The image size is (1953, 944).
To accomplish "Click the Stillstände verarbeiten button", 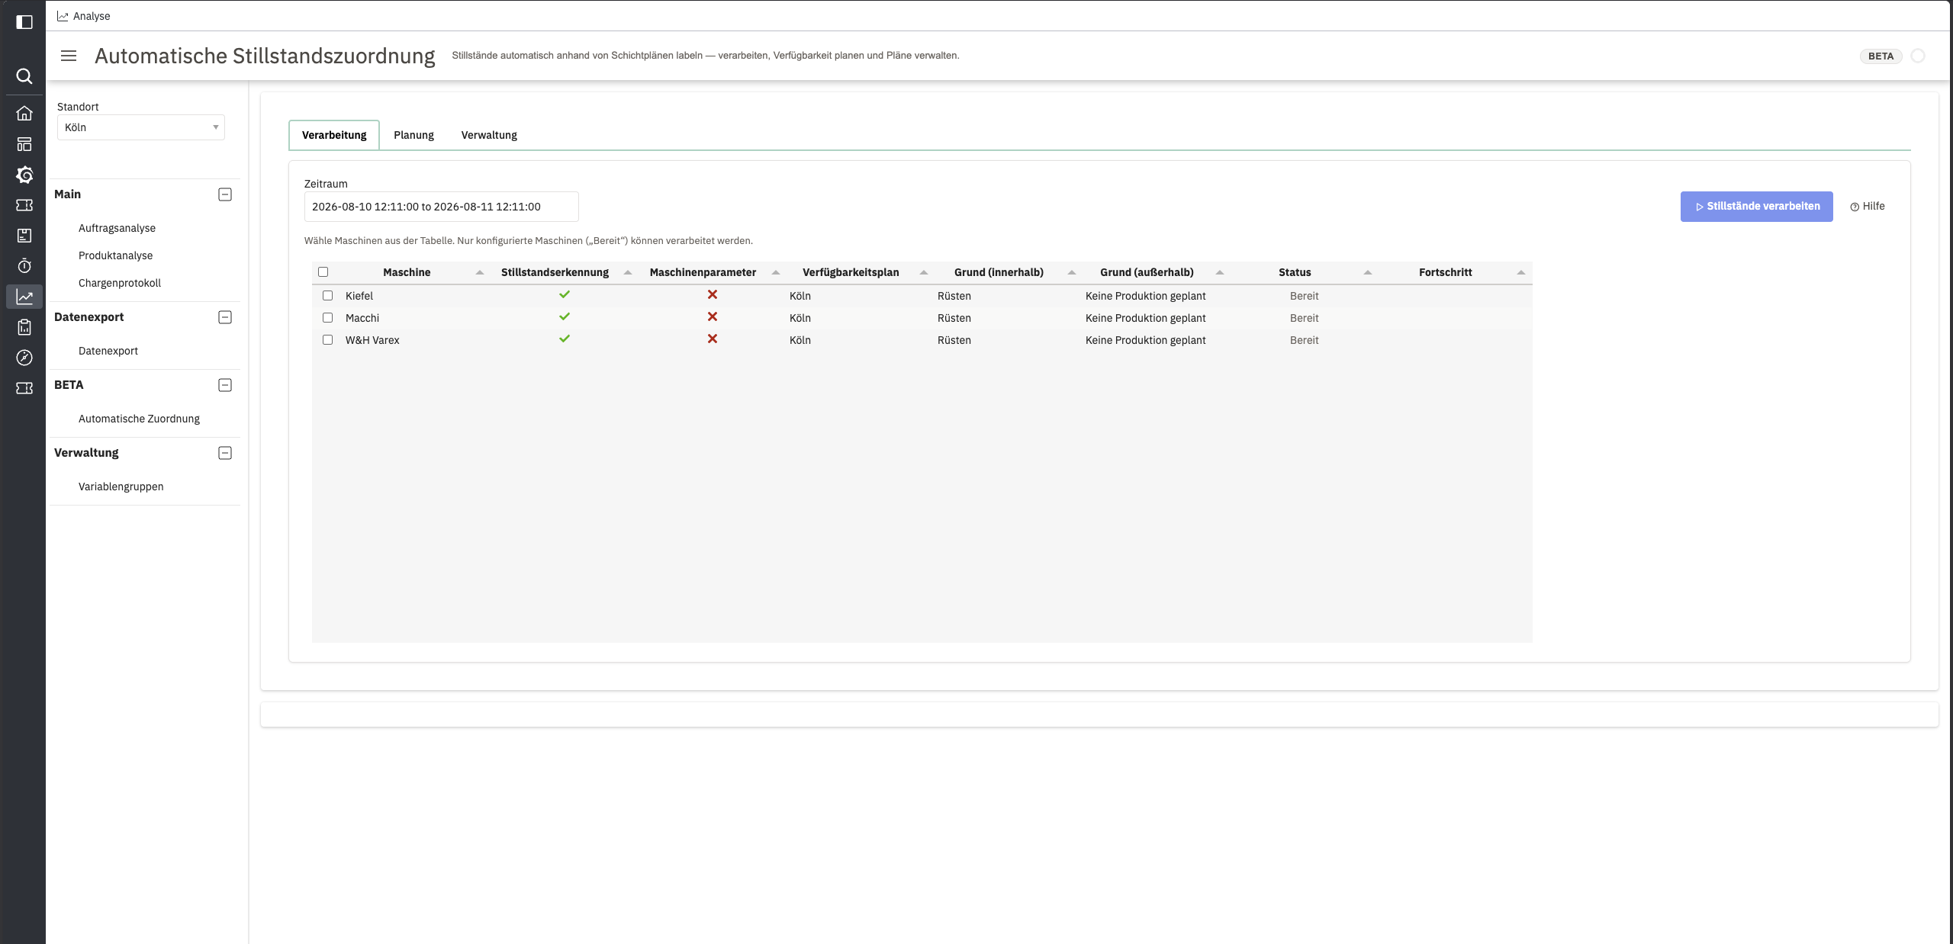I will coord(1756,207).
